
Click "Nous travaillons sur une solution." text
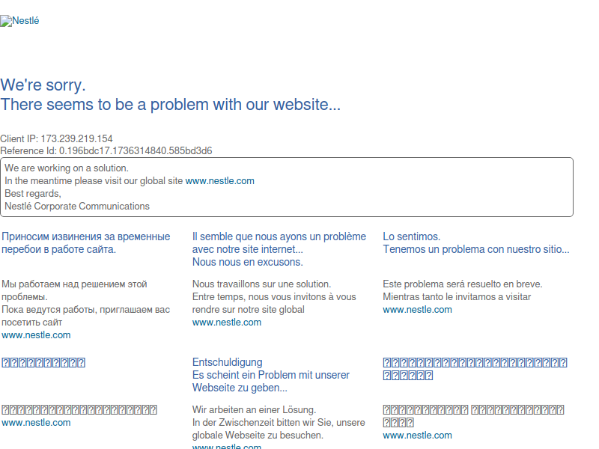point(261,284)
